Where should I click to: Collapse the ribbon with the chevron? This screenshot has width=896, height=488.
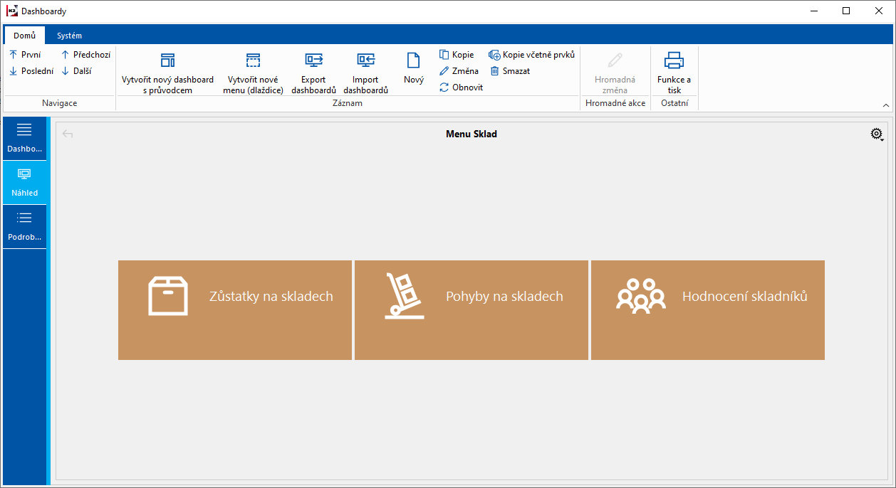click(886, 105)
